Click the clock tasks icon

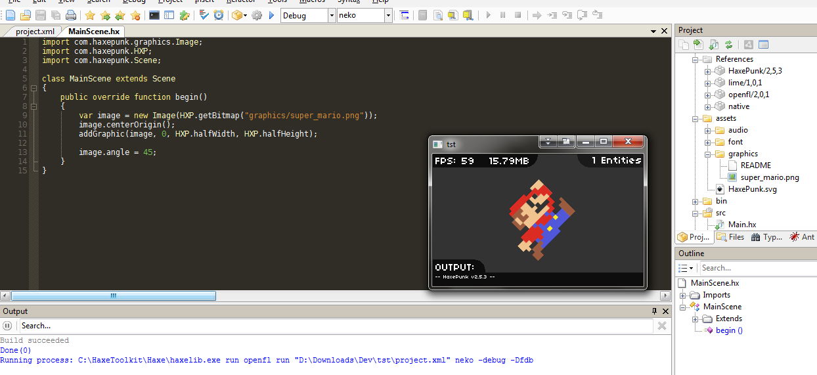coord(219,15)
